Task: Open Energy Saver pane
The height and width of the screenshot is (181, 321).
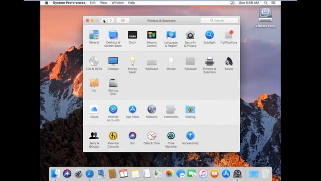Action: point(132,65)
